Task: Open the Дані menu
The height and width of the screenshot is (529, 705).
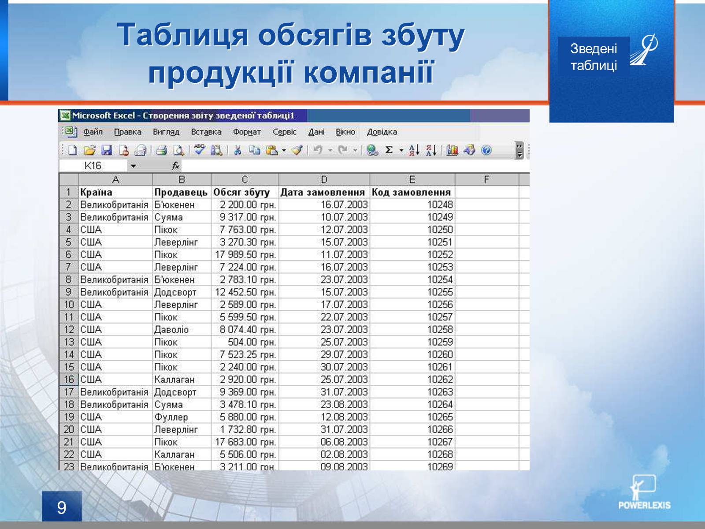Action: coord(316,132)
